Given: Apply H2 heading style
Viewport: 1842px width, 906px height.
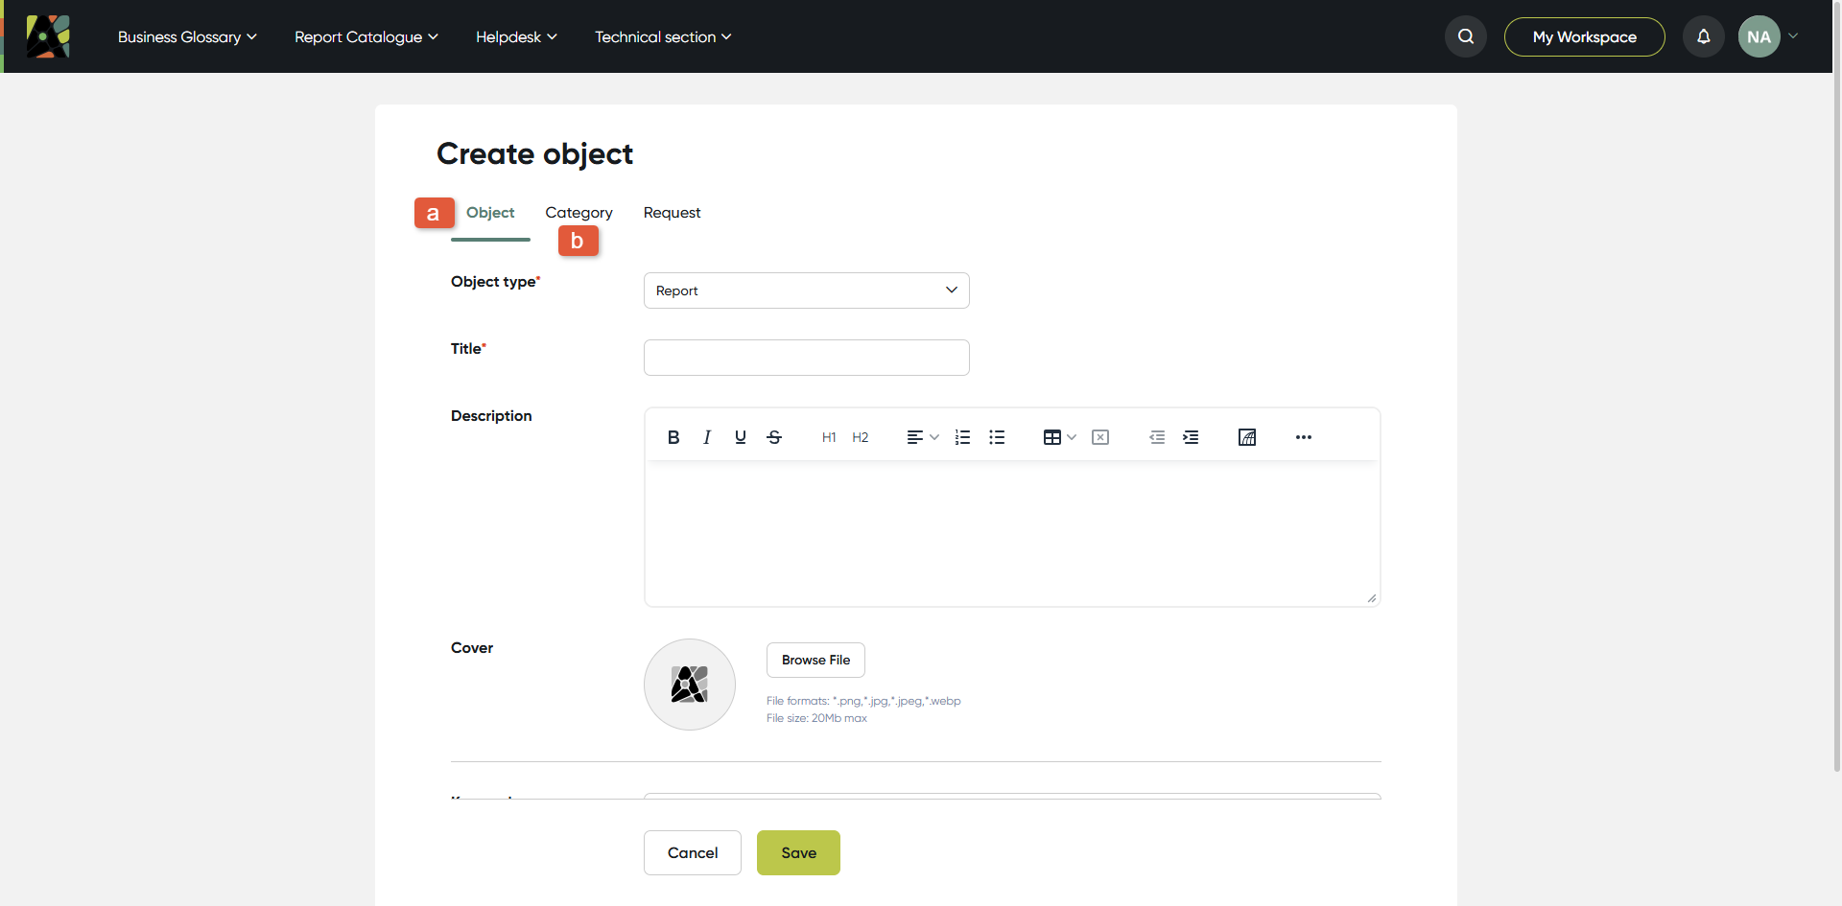Looking at the screenshot, I should click(x=861, y=437).
